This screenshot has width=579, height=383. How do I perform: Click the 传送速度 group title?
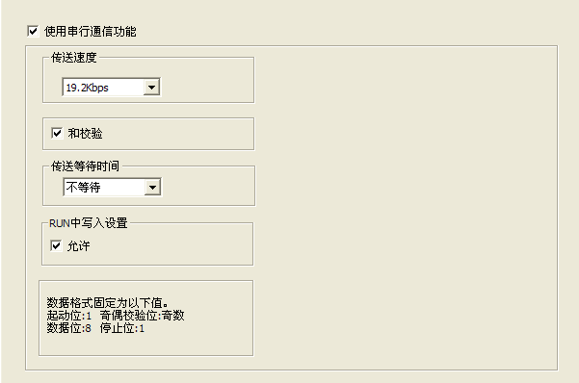[74, 58]
